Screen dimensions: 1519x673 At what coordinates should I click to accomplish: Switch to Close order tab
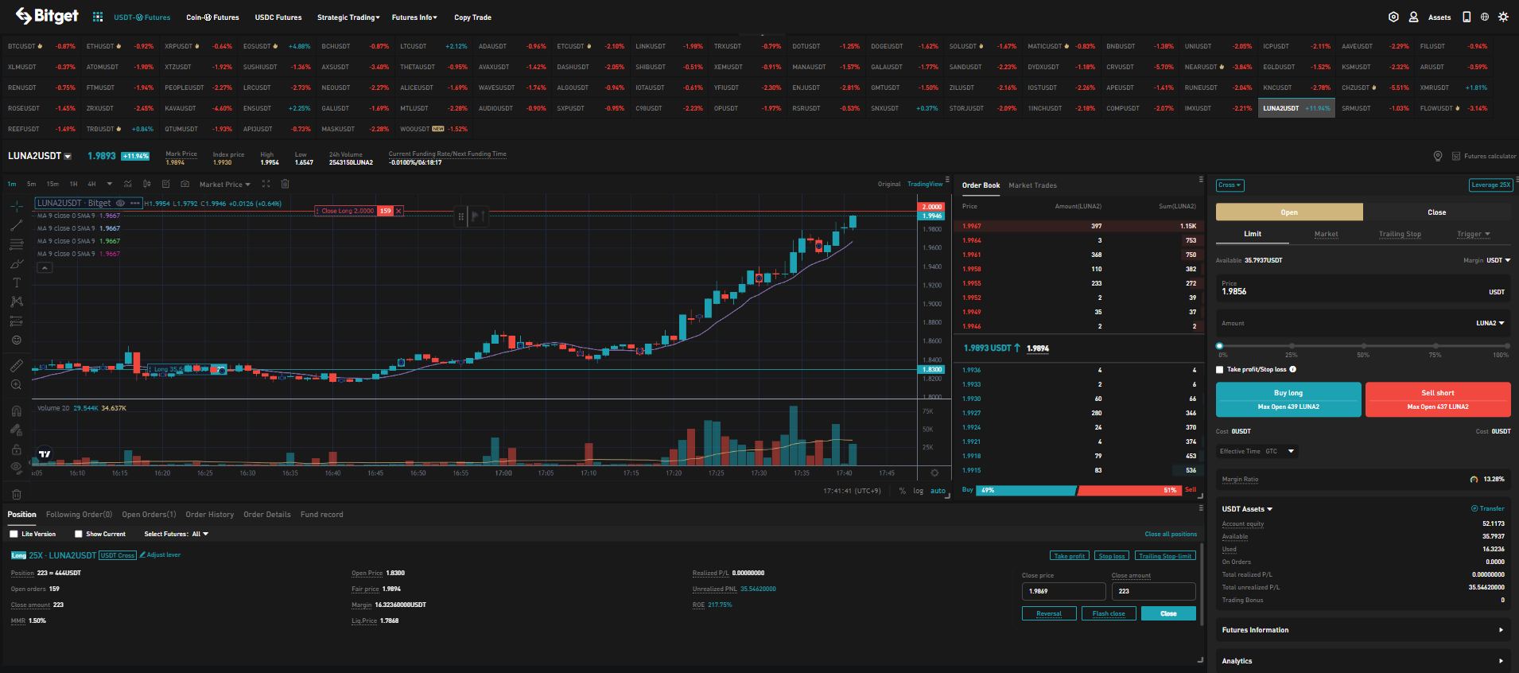point(1436,212)
